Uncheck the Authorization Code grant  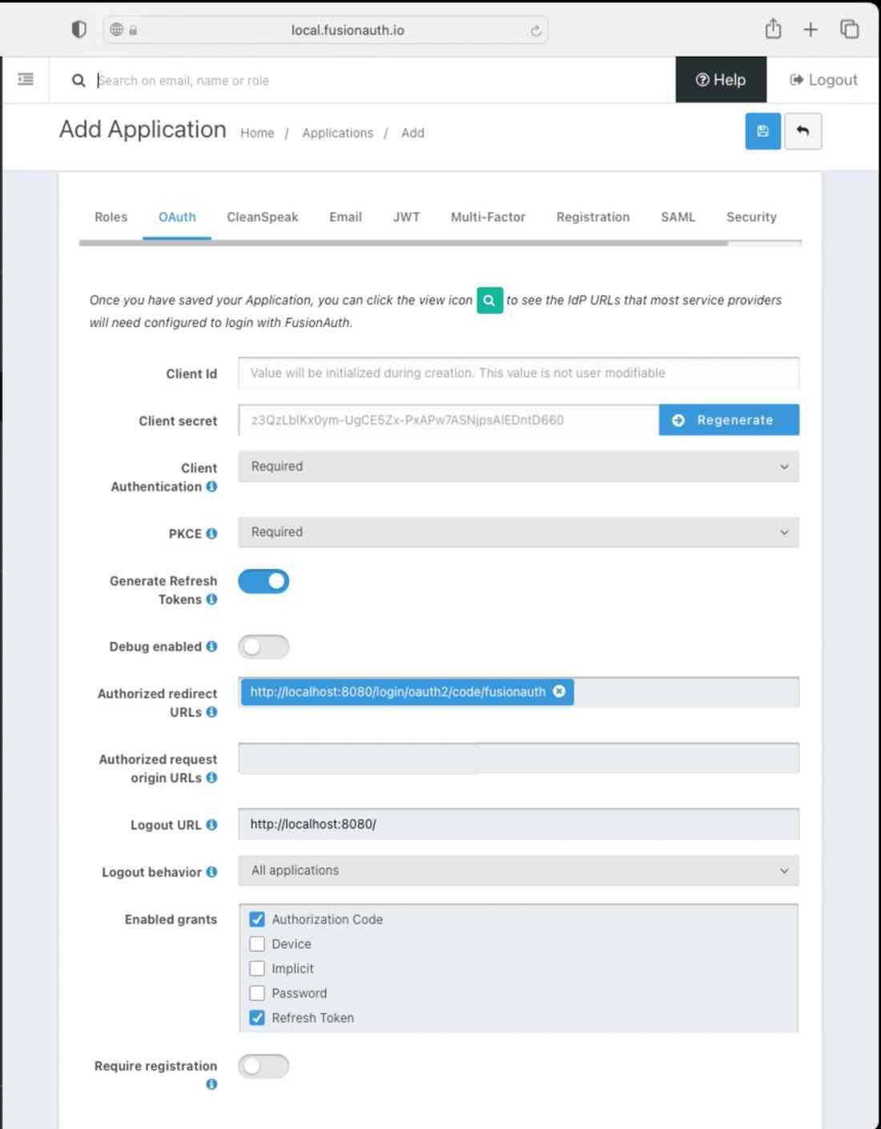pyautogui.click(x=257, y=920)
